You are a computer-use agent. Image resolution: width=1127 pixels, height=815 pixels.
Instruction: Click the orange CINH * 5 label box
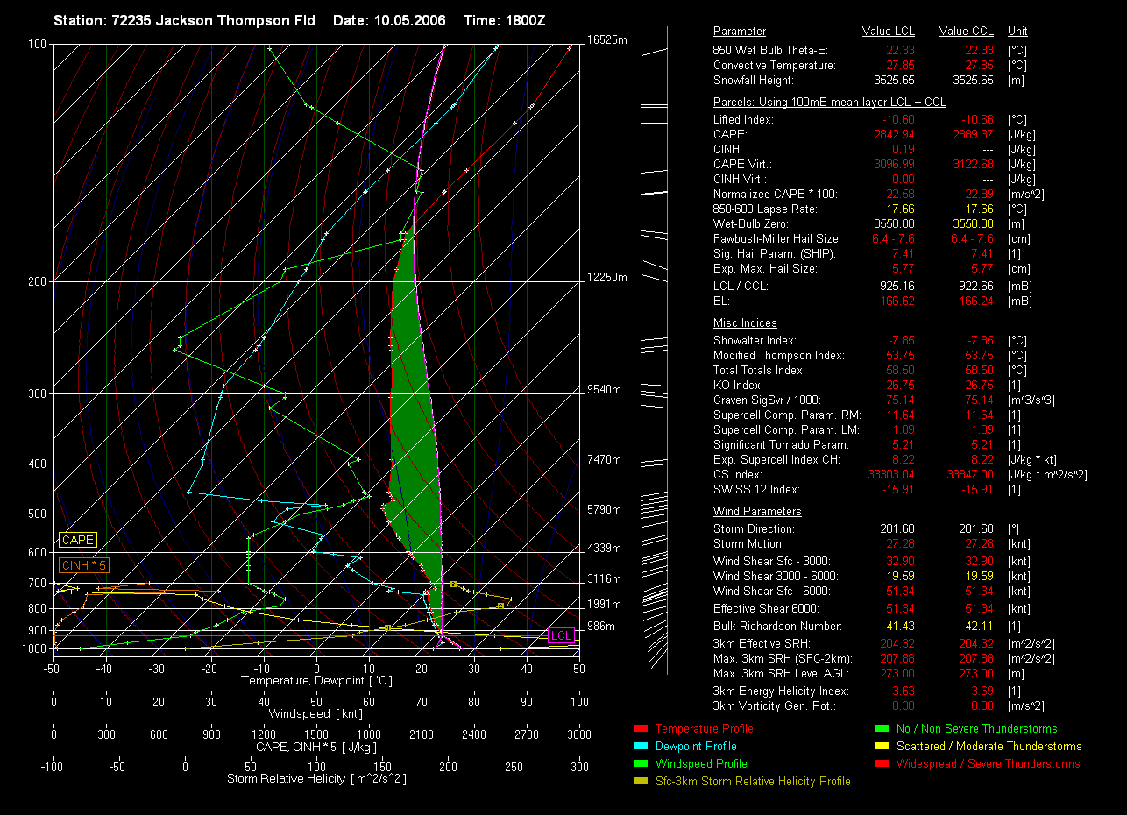pos(83,566)
